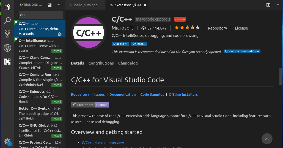
Task: Open the Issues link
Action: pyautogui.click(x=100, y=94)
